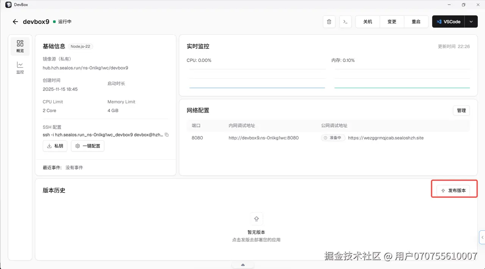The image size is (485, 269).
Task: Copy the SSH command
Action: pyautogui.click(x=167, y=135)
